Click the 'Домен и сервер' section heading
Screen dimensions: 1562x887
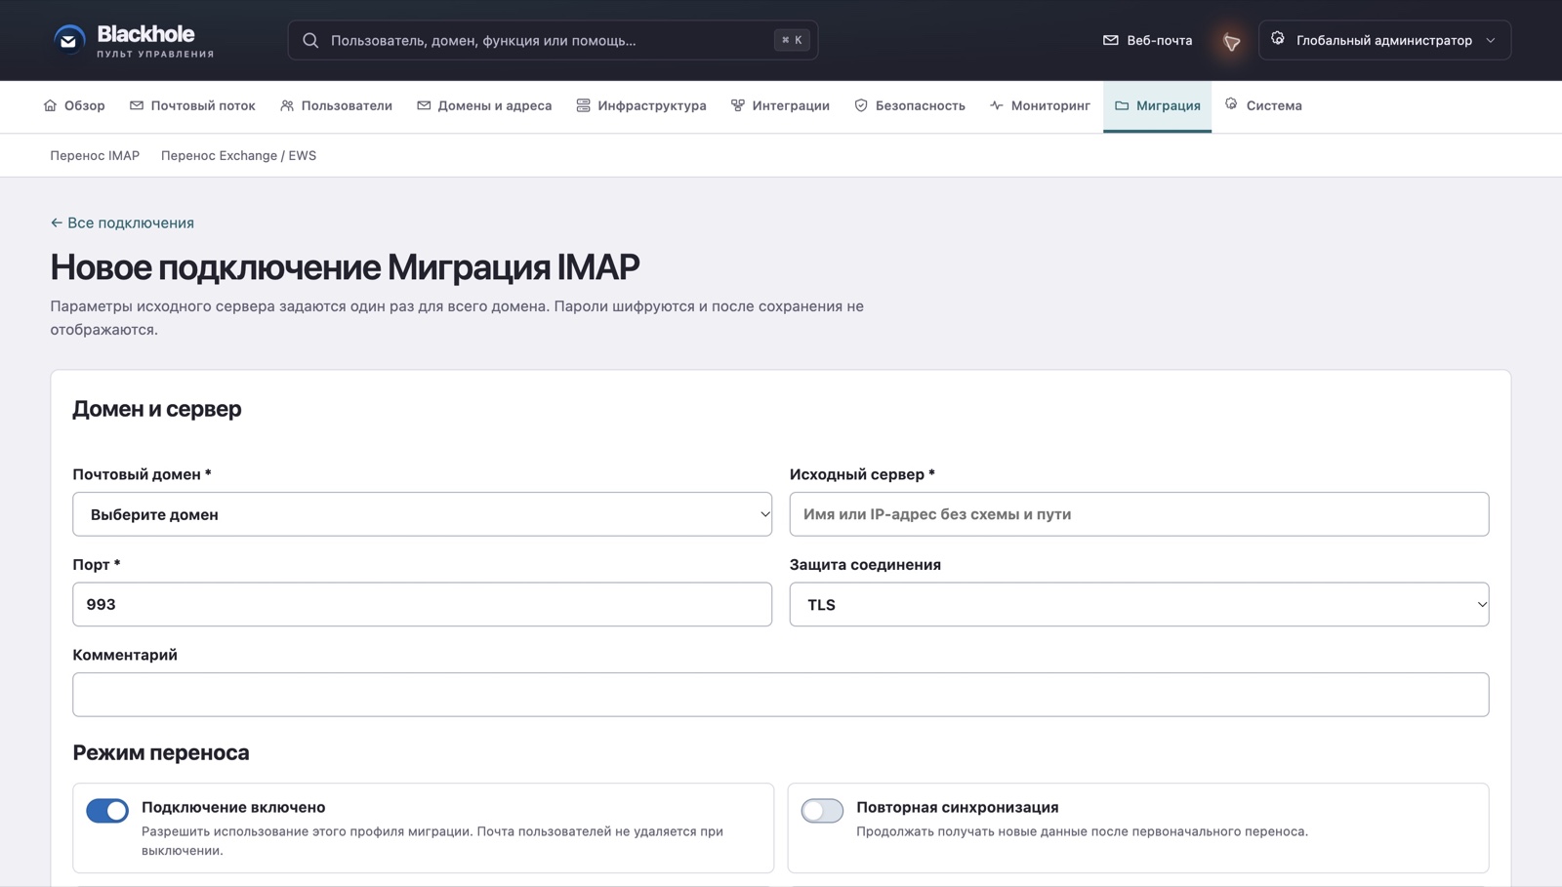coord(157,409)
